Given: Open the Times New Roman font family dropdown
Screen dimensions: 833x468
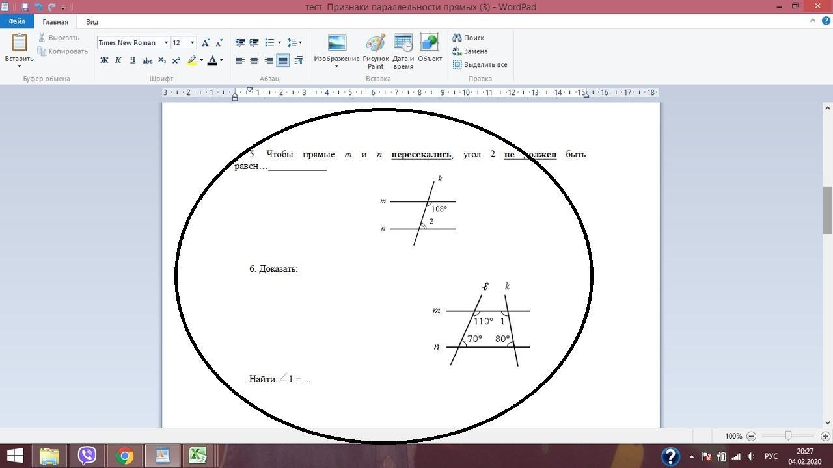Looking at the screenshot, I should 166,43.
